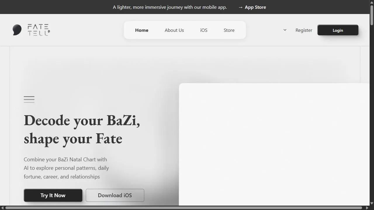Click the vertical scrollbar thumb
The height and width of the screenshot is (210, 374).
tap(372, 15)
